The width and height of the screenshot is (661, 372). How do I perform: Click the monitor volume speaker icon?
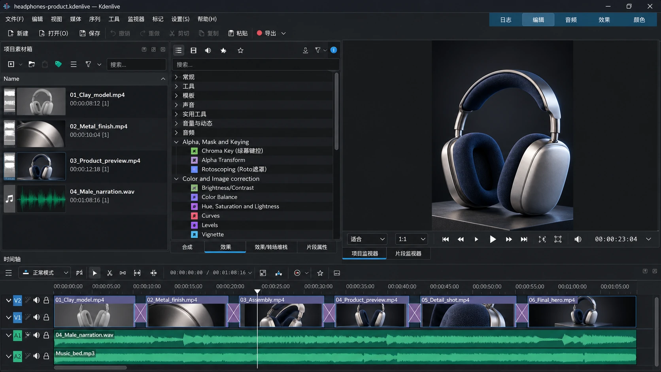(x=578, y=239)
